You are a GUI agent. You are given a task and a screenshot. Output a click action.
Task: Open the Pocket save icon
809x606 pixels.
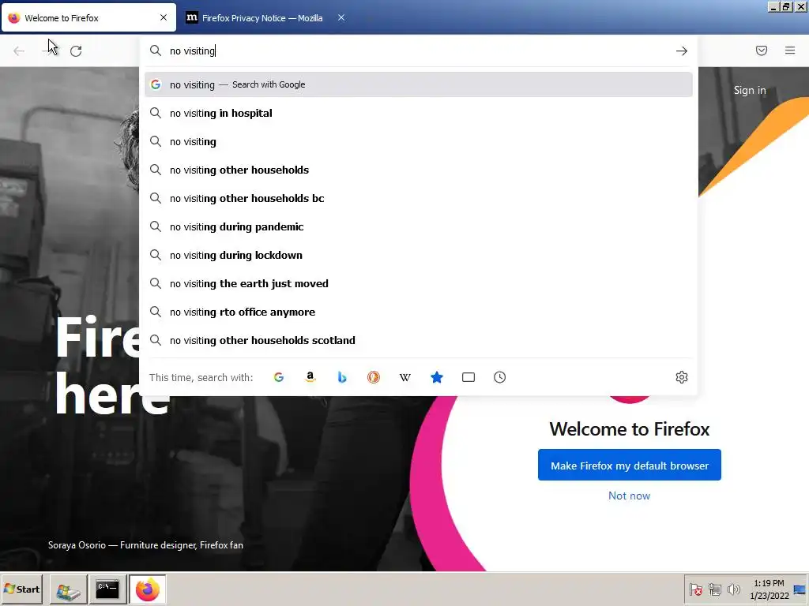pos(762,50)
